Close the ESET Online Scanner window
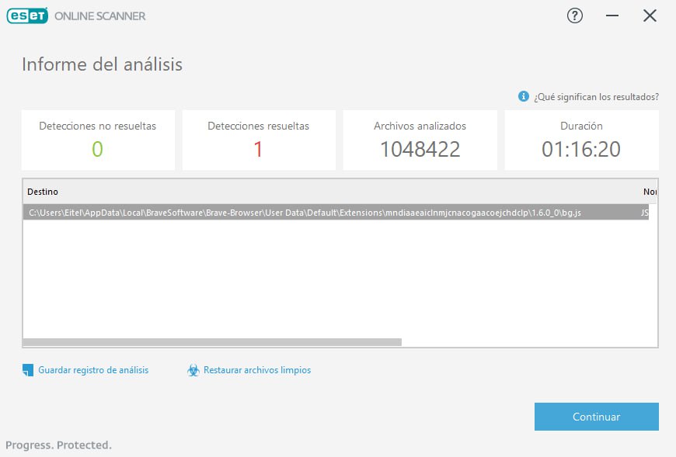The width and height of the screenshot is (676, 457). point(650,16)
